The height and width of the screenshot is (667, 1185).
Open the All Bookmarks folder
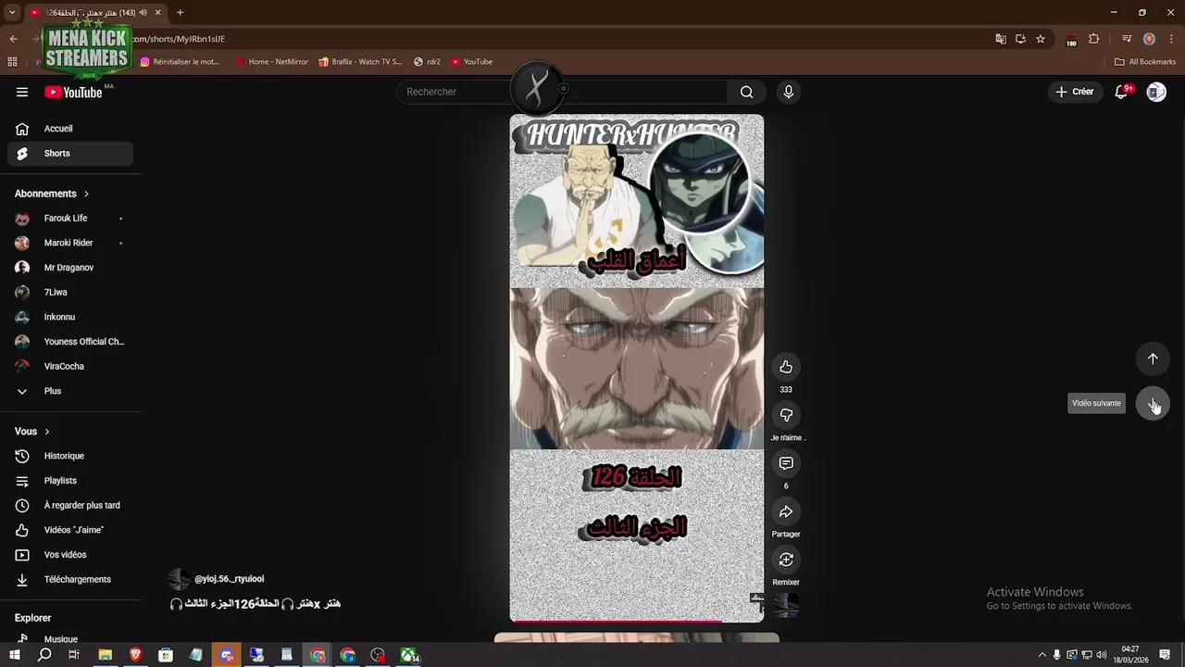click(1145, 62)
